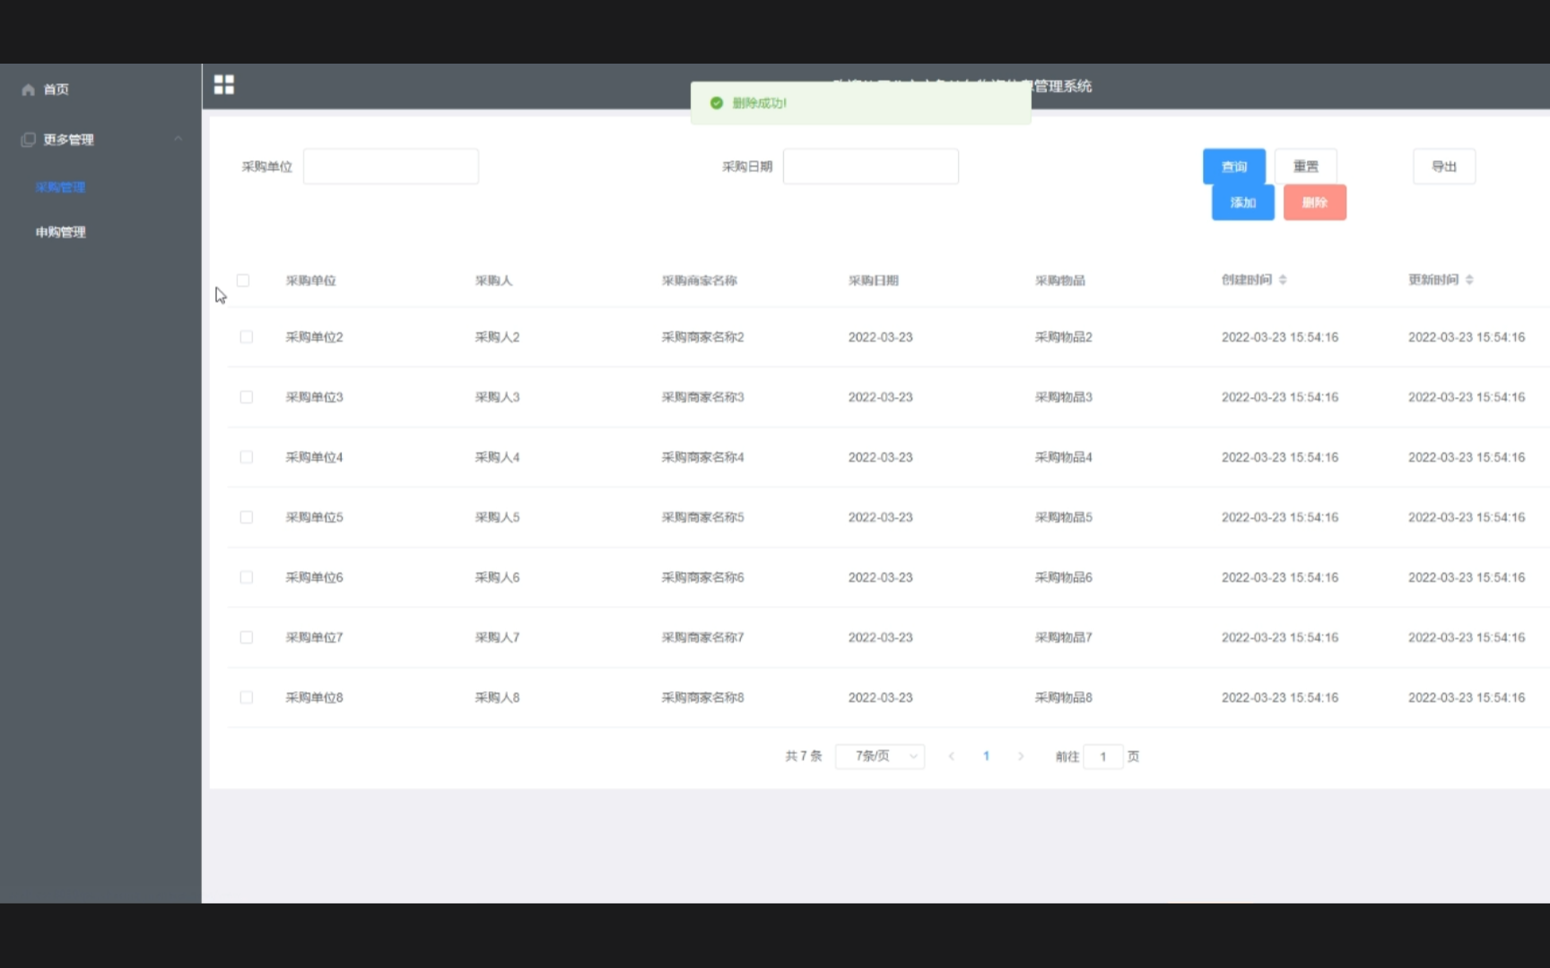This screenshot has width=1550, height=968.
Task: Select page 1 in the pagination control
Action: 986,756
